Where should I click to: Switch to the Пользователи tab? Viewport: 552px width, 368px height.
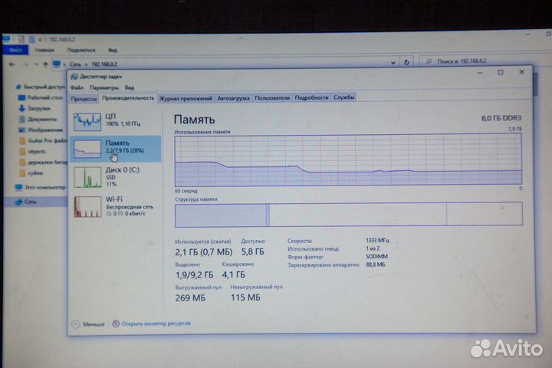pos(272,98)
